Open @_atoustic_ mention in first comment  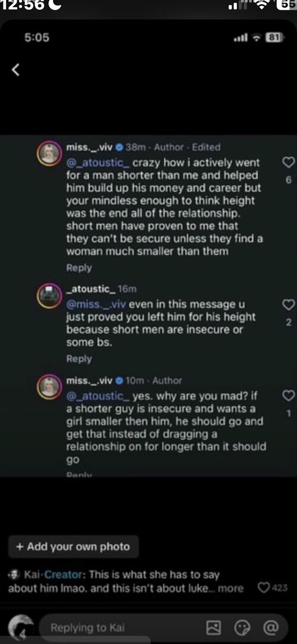[99, 163]
